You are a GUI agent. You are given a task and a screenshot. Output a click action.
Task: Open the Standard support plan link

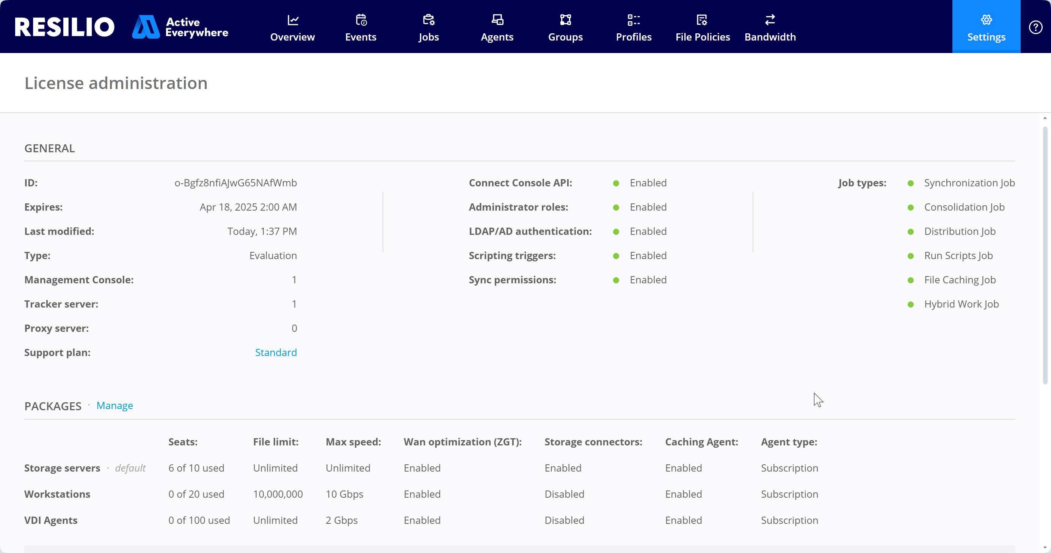(x=276, y=353)
